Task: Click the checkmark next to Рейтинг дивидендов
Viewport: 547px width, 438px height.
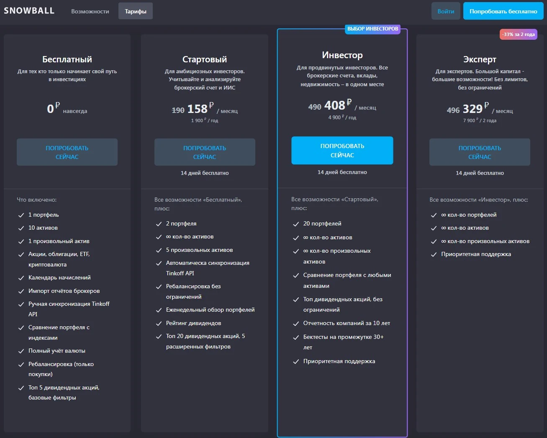Action: click(159, 323)
